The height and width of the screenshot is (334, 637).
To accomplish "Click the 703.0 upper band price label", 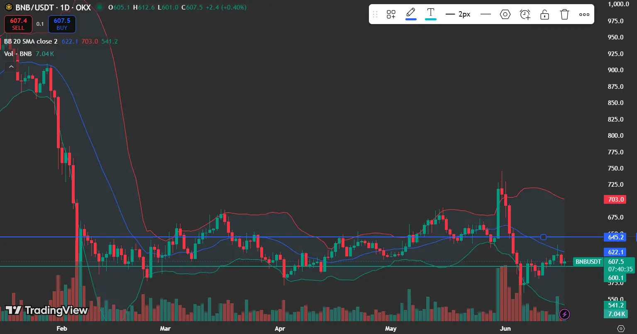I will click(x=615, y=200).
